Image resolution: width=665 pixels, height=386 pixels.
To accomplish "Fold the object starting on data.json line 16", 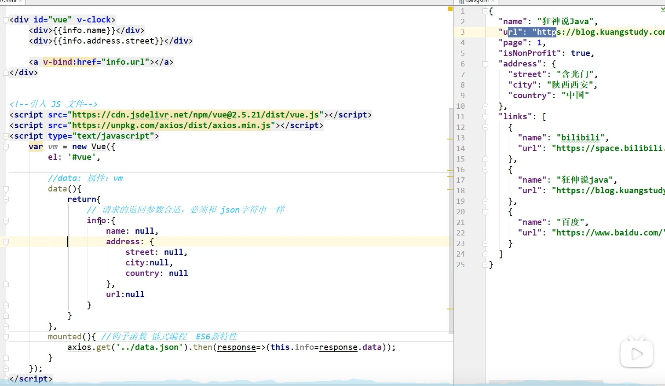I will [x=485, y=169].
